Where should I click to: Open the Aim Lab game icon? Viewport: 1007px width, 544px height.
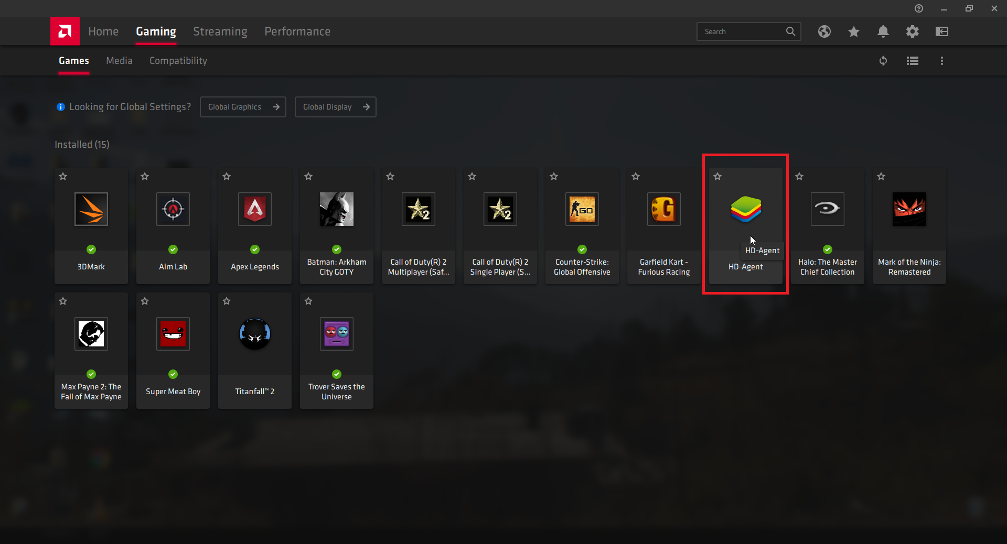tap(173, 209)
